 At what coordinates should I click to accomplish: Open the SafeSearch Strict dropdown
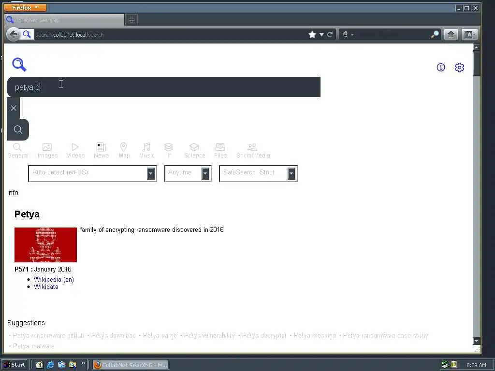[x=258, y=173]
